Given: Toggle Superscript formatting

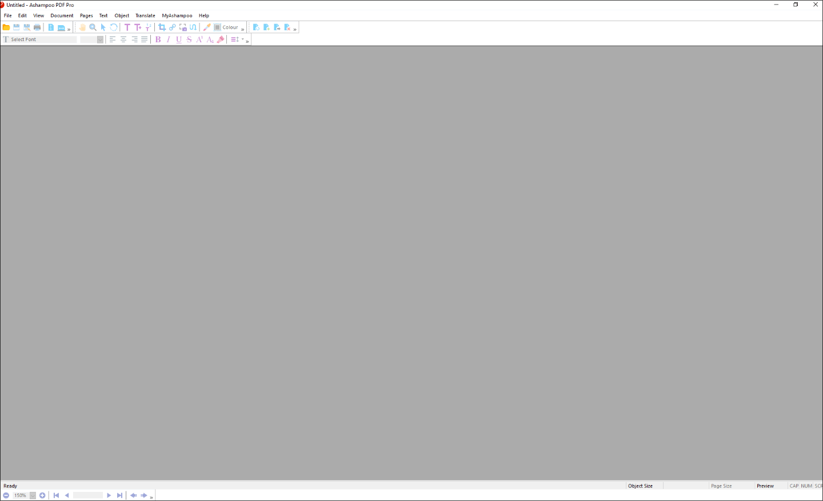Looking at the screenshot, I should click(199, 39).
